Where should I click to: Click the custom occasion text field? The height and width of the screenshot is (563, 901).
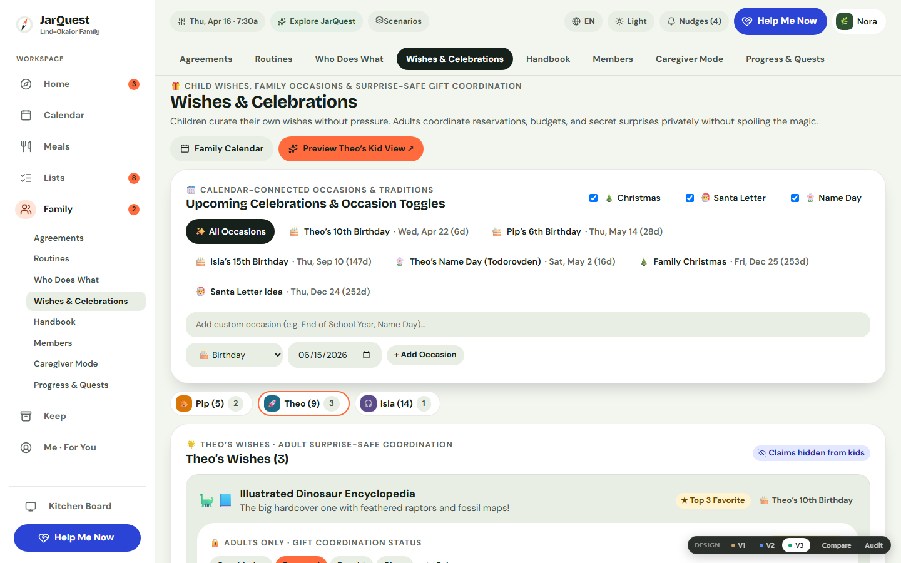point(528,325)
